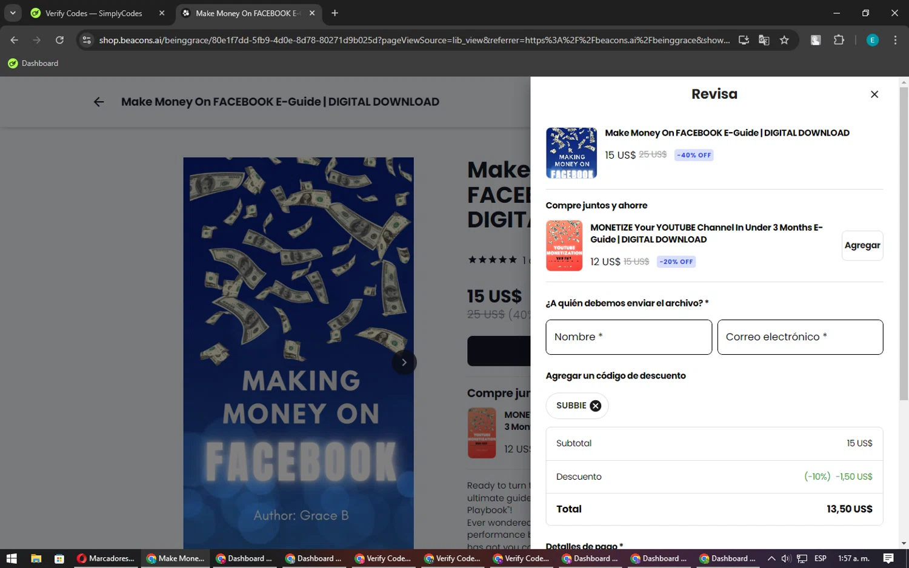909x568 pixels.
Task: Open the YouTube monetization guide thumbnail in the Revisa panel
Action: (564, 245)
